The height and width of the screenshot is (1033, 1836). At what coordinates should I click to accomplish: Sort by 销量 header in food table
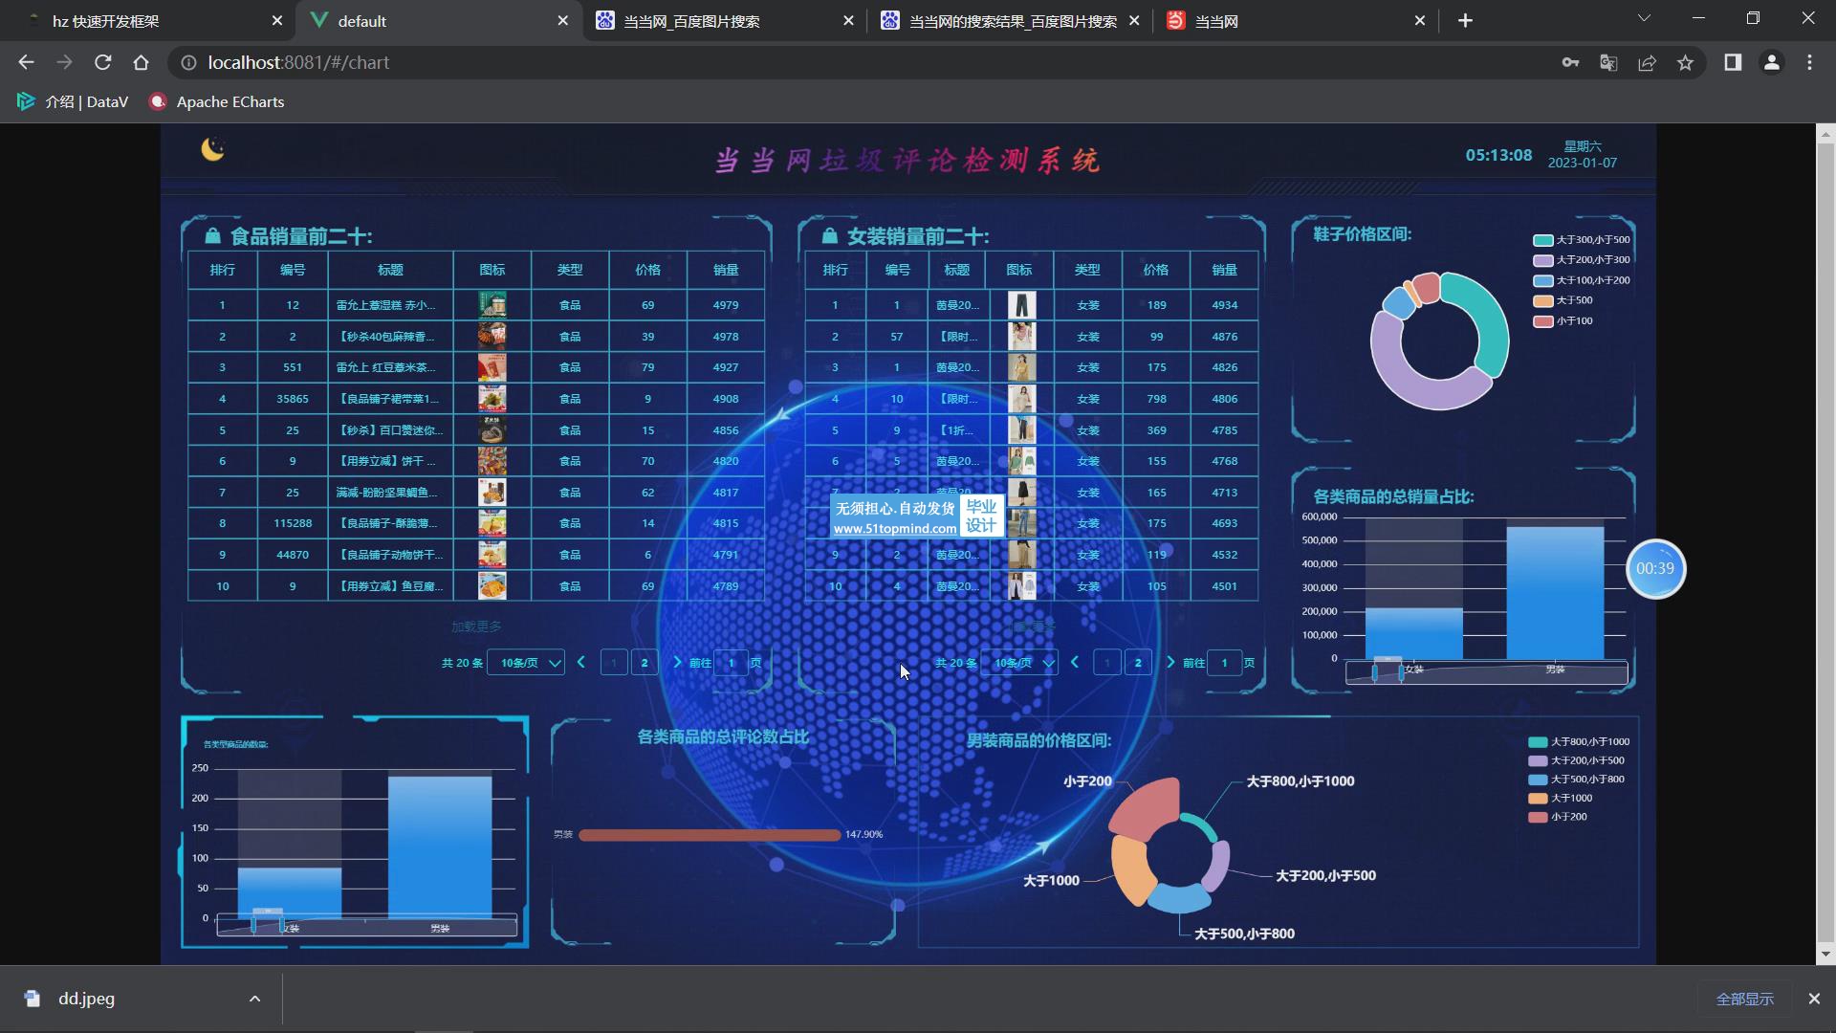[x=726, y=271]
